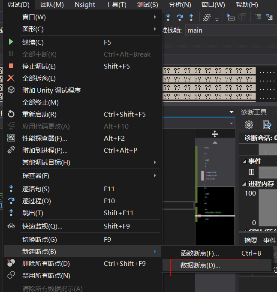Open the editor tab list dropdown arrow
277x292 pixels.
click(x=232, y=112)
